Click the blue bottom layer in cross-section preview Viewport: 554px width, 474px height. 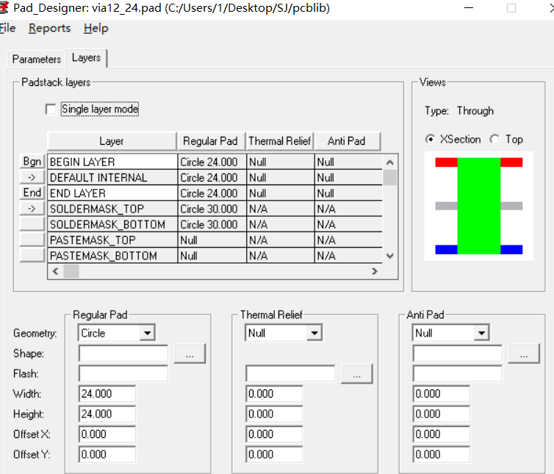pyautogui.click(x=446, y=250)
